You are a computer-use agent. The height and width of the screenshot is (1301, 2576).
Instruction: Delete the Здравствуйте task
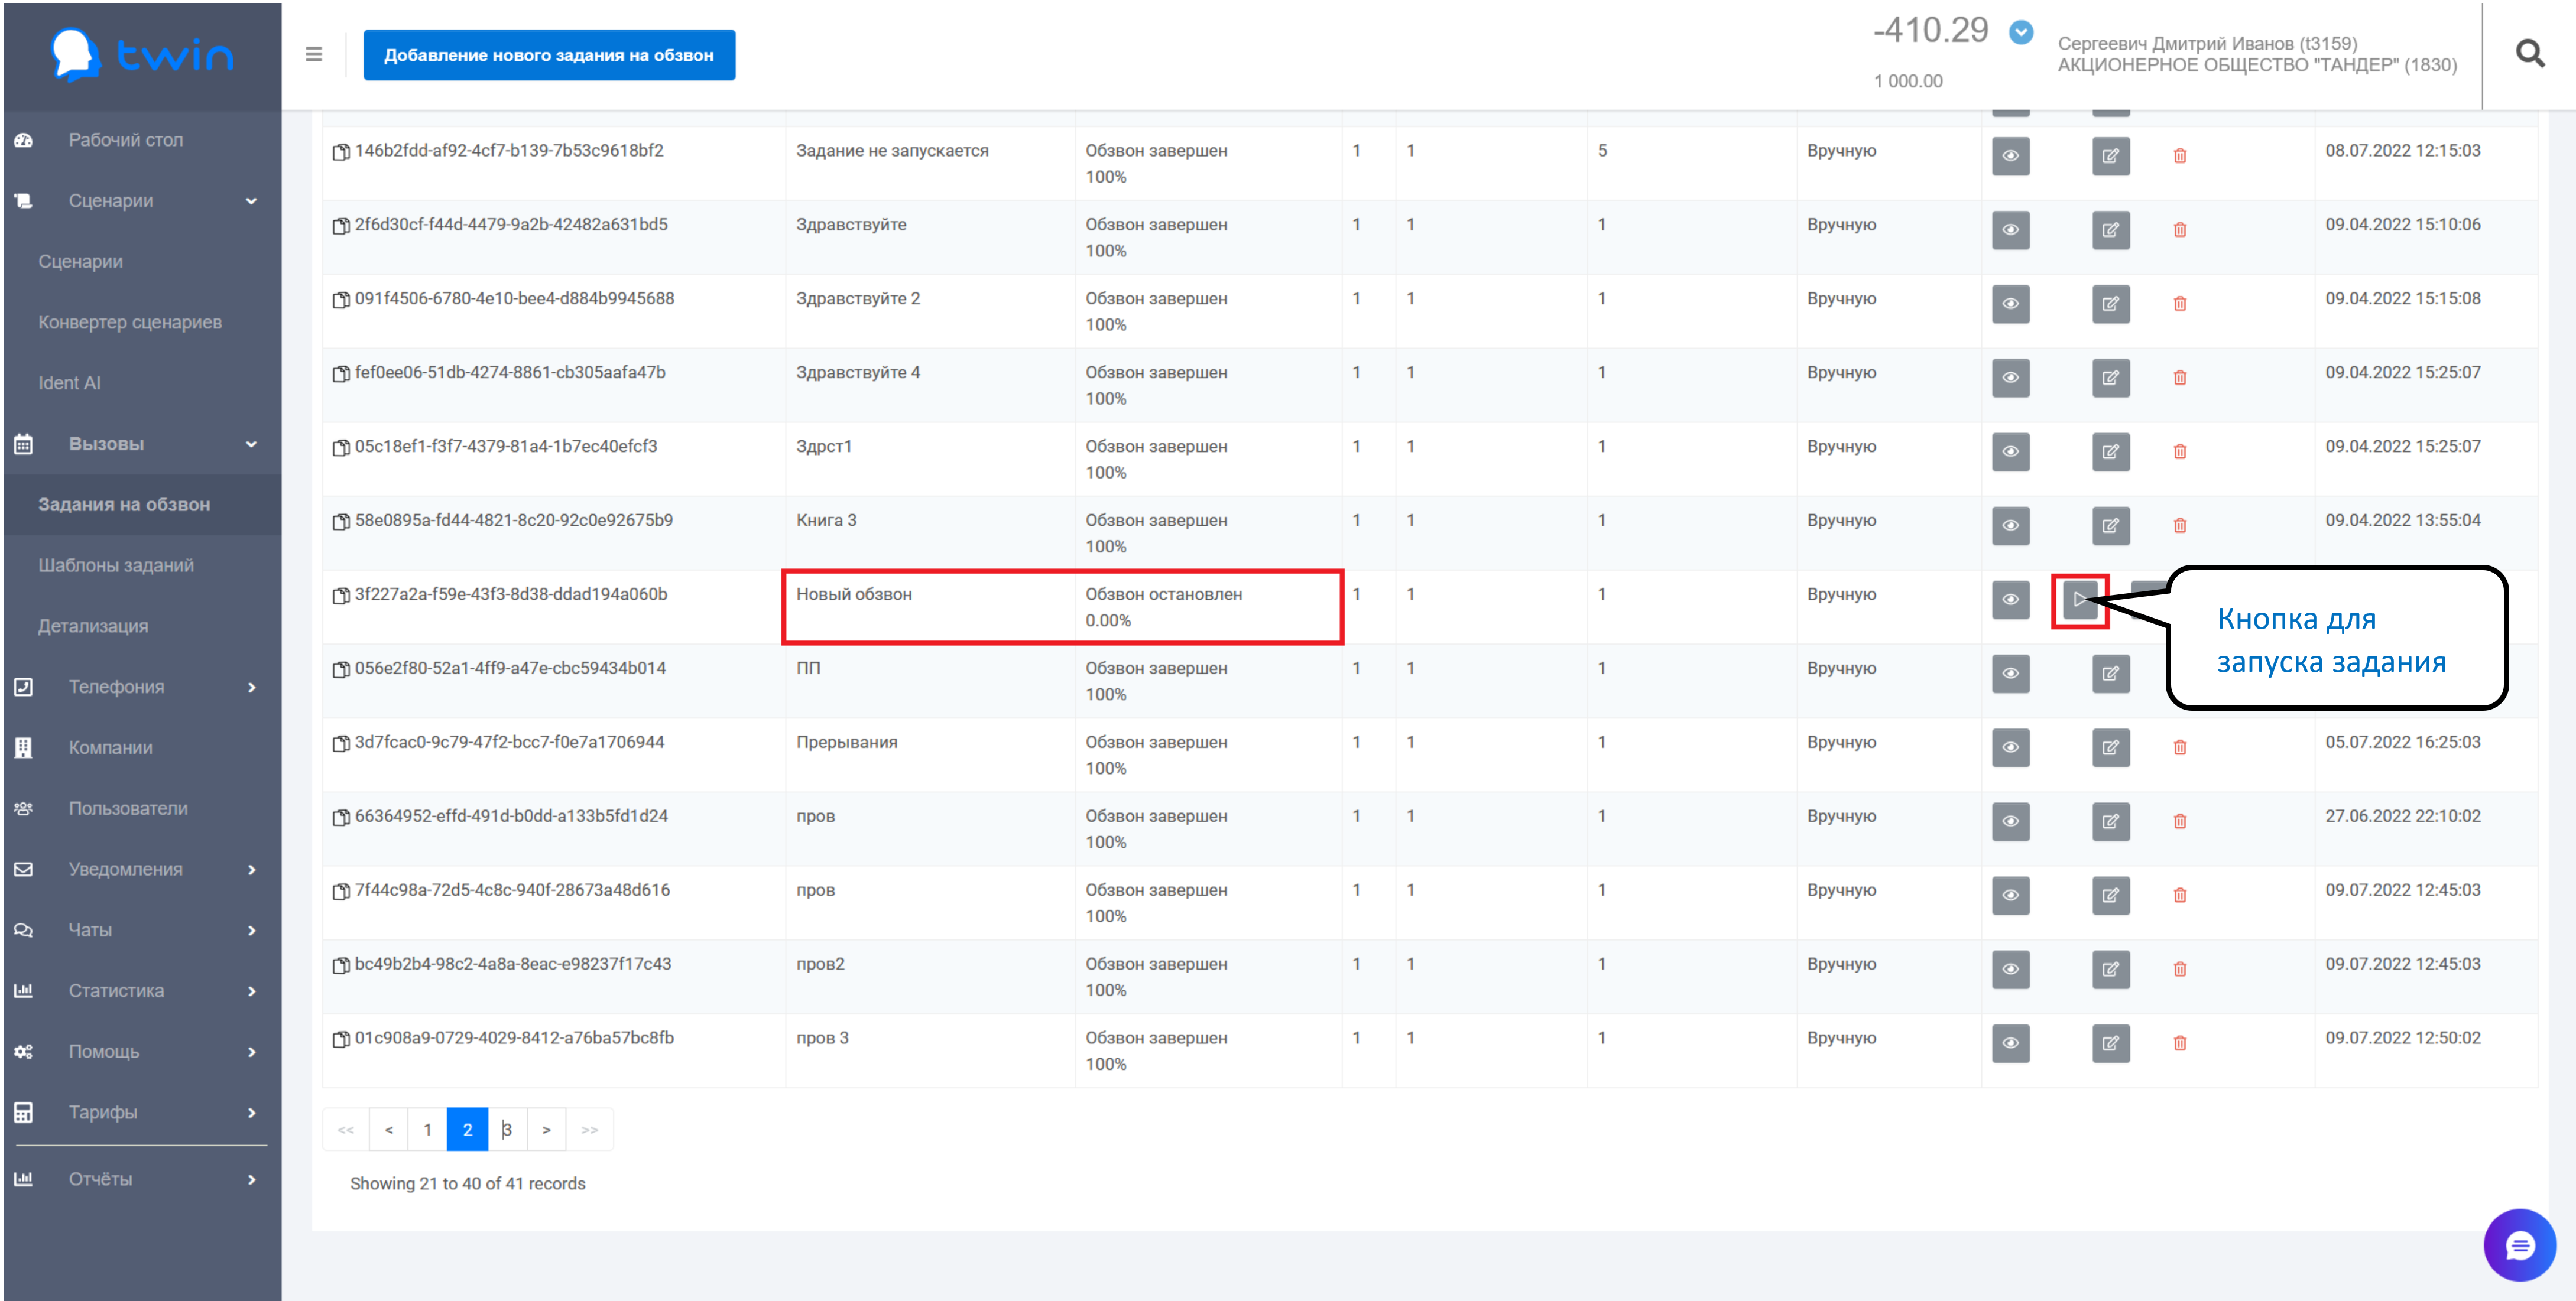2180,230
